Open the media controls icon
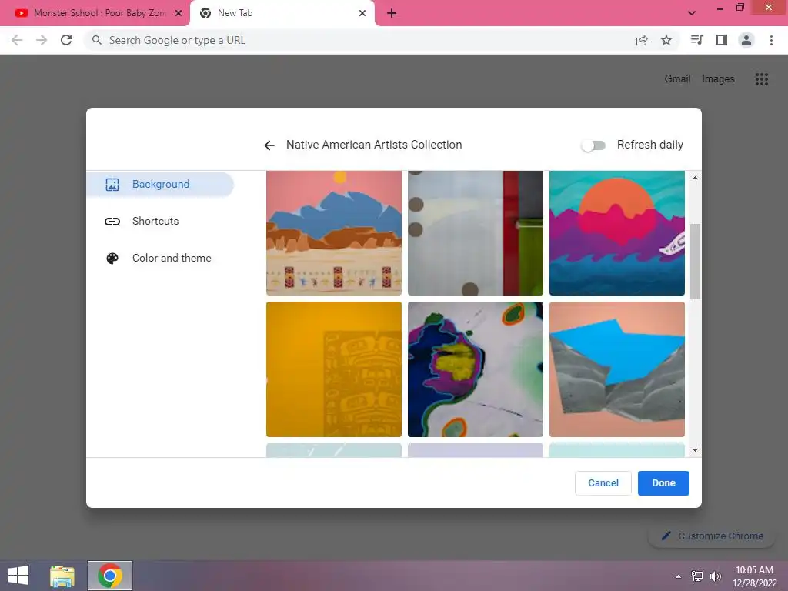788x591 pixels. click(696, 40)
